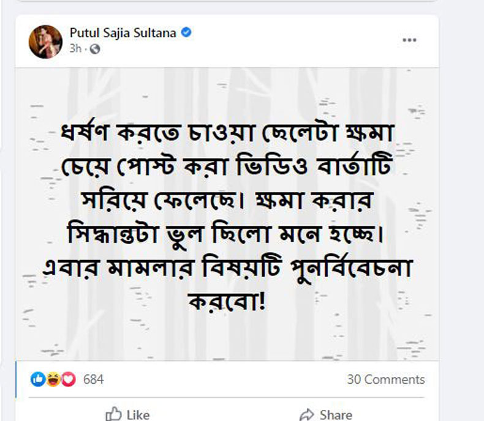
Task: Open Putul Sajia Sultana's profile picture
Action: tap(45, 42)
